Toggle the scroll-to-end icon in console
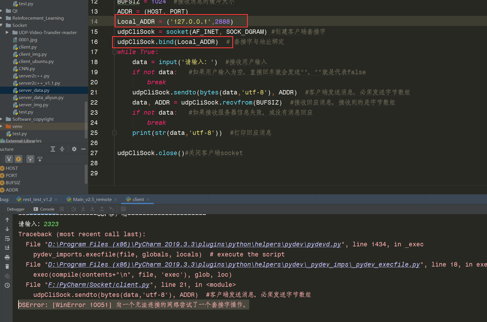This screenshot has height=322, width=487. 7,247
